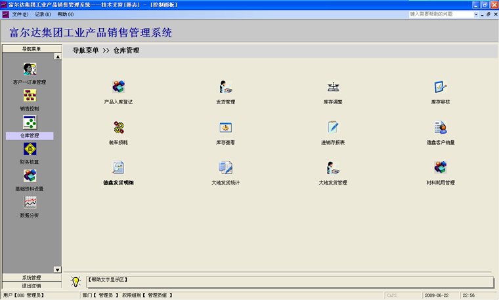Viewport: 499px width, 300px height.
Task: Click 德鑫发货明细 bold label
Action: point(118,183)
